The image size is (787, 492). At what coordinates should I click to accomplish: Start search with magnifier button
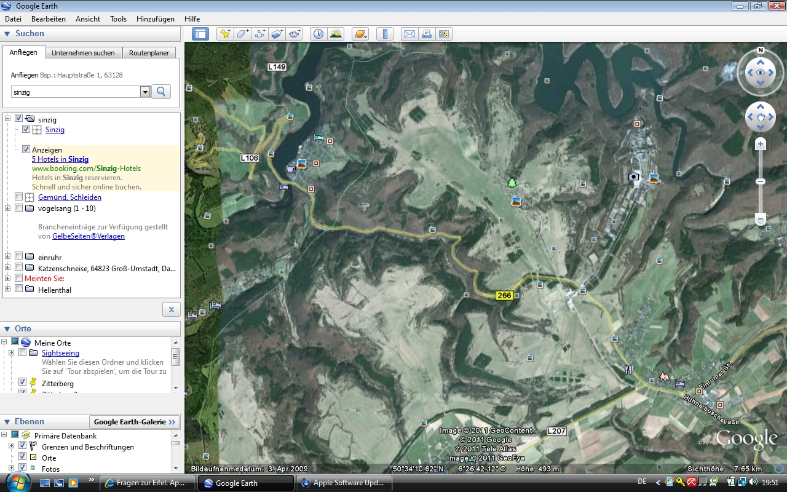click(161, 92)
